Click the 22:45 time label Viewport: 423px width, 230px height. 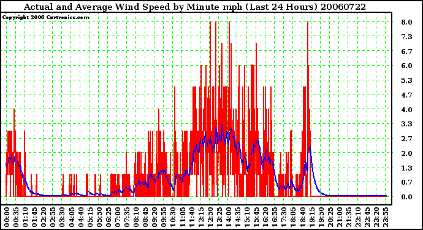[367, 217]
